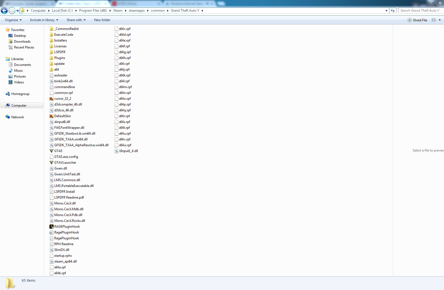This screenshot has height=290, width=444.
Task: Go back using the Back arrow button
Action: click(x=4, y=11)
